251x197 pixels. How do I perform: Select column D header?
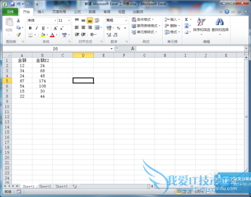83,55
